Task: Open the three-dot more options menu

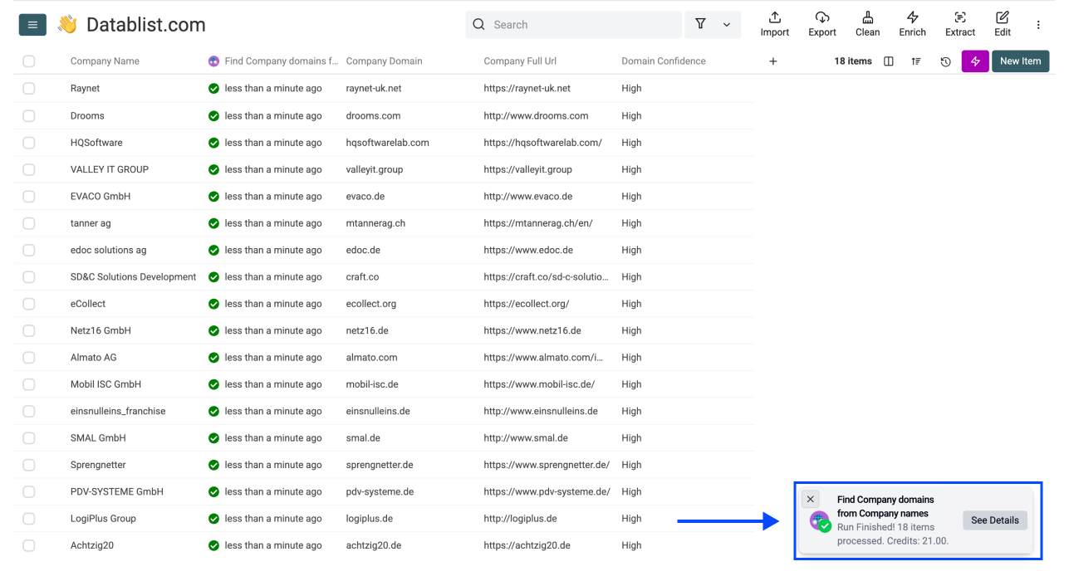Action: [x=1038, y=25]
